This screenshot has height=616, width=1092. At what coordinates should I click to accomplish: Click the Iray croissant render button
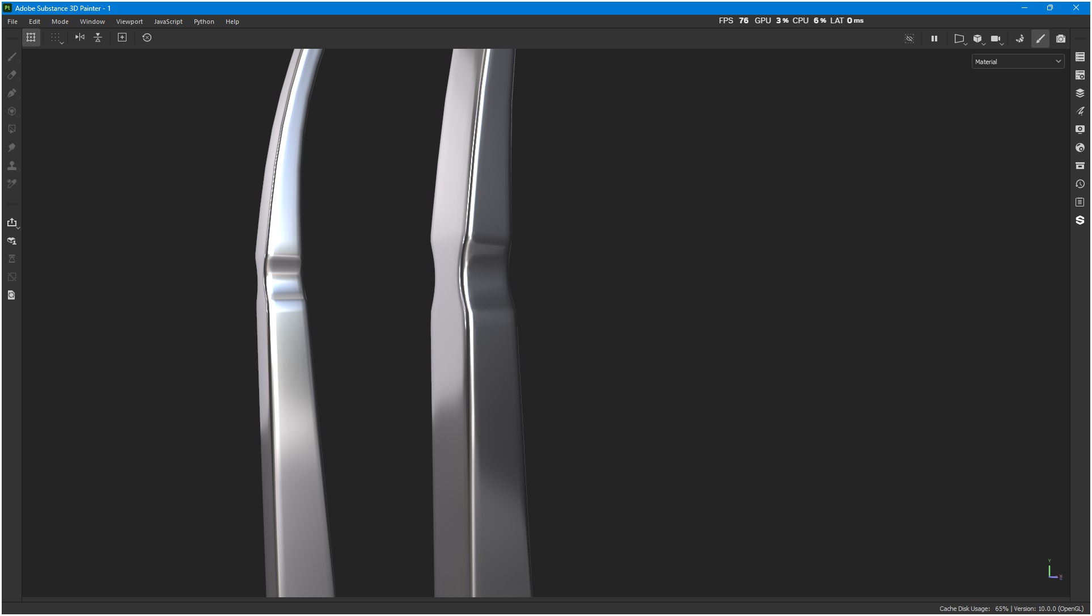pyautogui.click(x=1019, y=39)
